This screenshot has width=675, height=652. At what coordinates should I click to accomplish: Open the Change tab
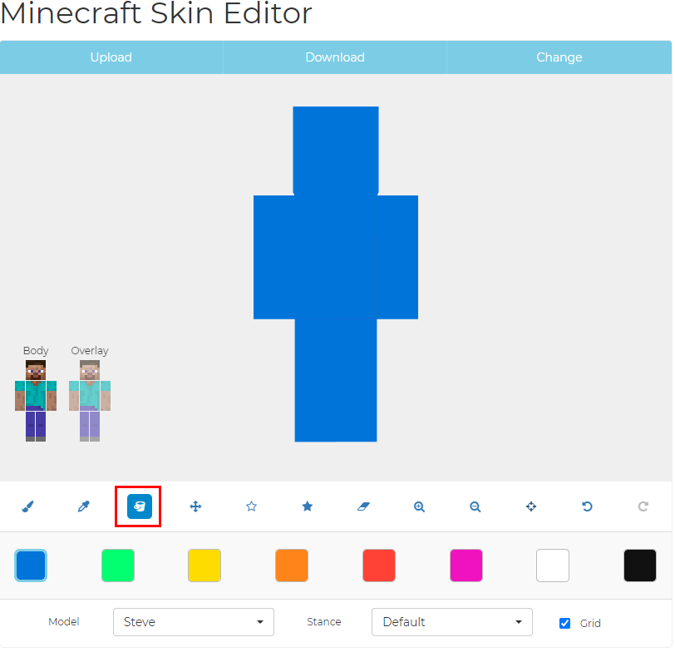[559, 57]
